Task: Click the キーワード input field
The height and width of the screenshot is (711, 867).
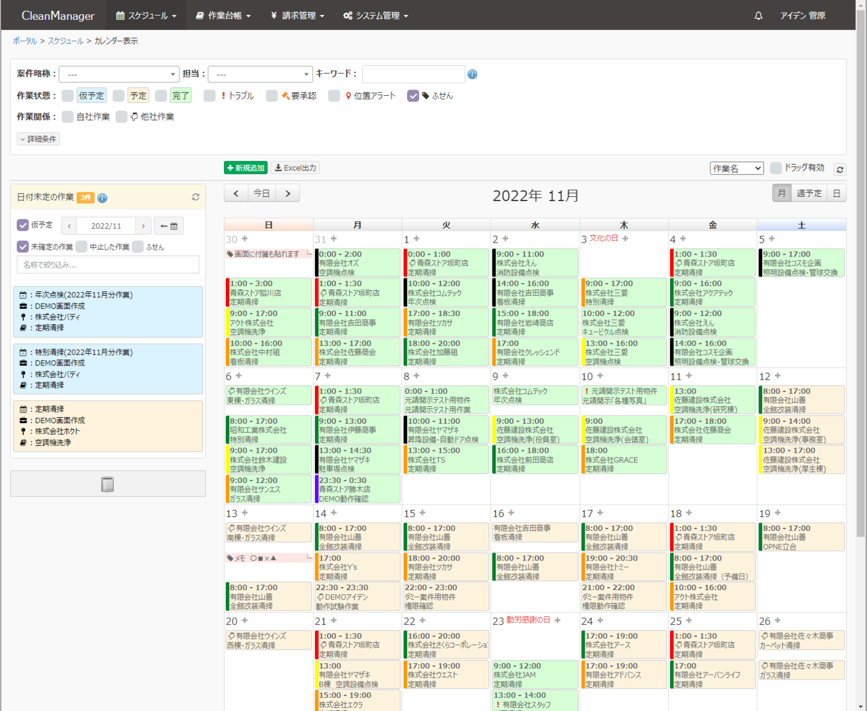Action: (413, 74)
